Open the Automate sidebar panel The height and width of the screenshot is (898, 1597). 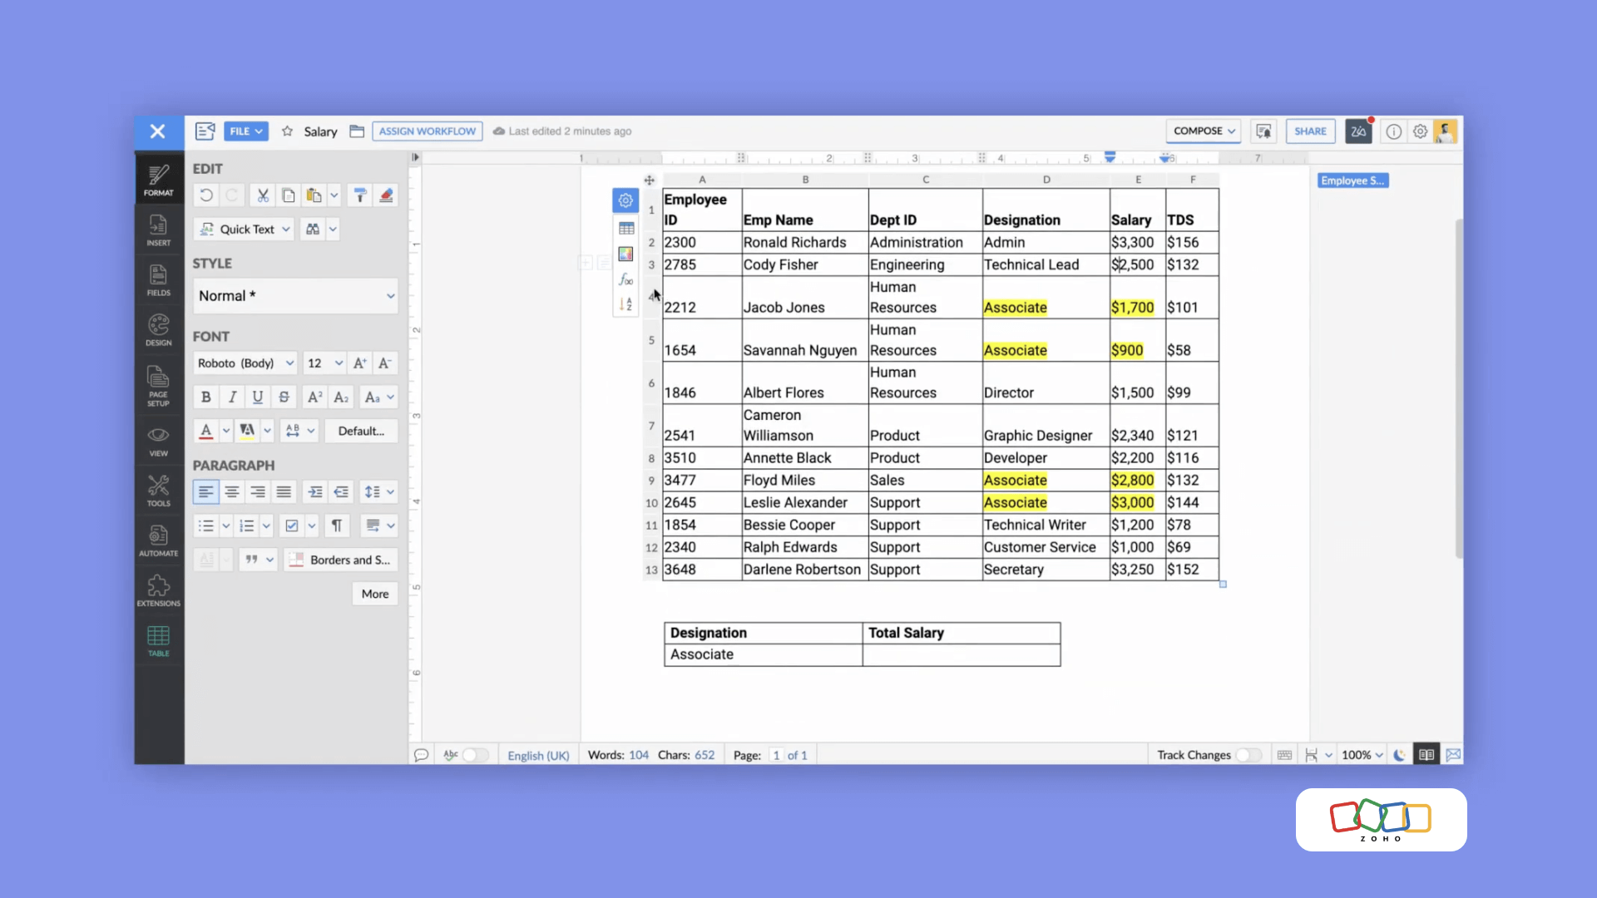click(158, 540)
